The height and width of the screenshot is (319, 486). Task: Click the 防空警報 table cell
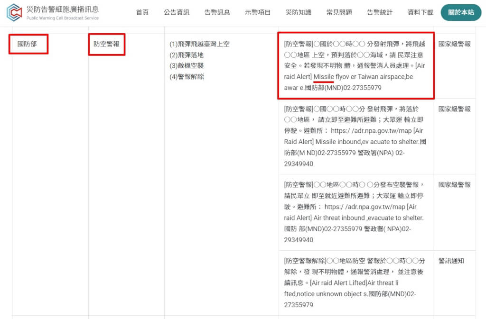pyautogui.click(x=107, y=44)
